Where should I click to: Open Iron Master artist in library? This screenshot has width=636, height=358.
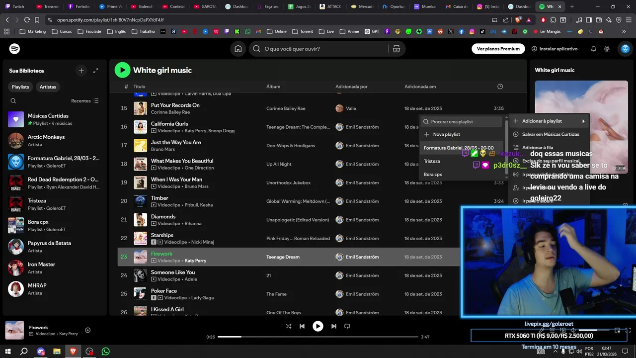click(x=54, y=268)
